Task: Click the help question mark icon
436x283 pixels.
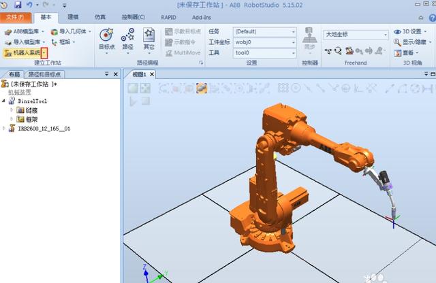Action: (x=433, y=18)
